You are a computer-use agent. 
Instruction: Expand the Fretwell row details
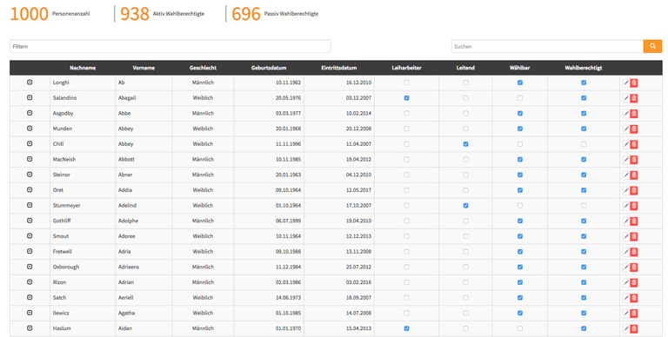point(30,251)
